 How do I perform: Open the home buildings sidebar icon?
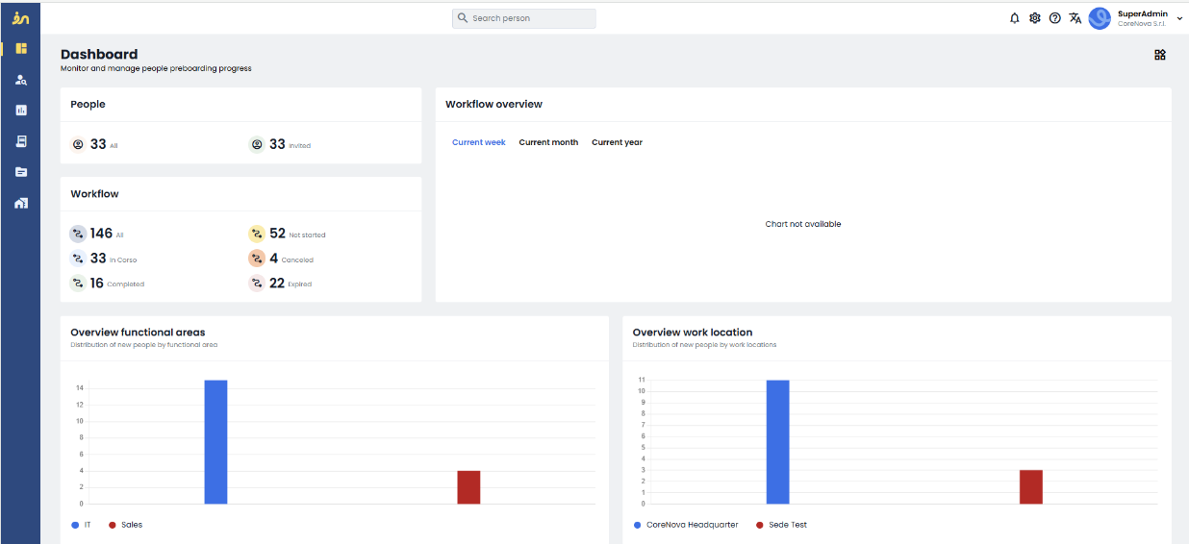point(21,203)
